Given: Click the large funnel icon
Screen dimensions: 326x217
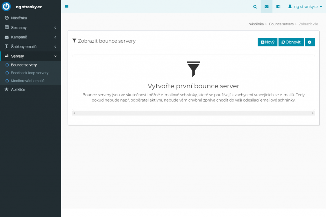Looking at the screenshot, I should pos(193,69).
